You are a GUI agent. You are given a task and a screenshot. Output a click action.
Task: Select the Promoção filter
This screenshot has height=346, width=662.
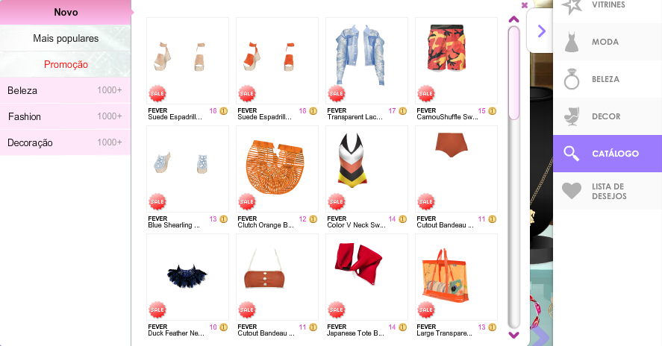tap(66, 65)
